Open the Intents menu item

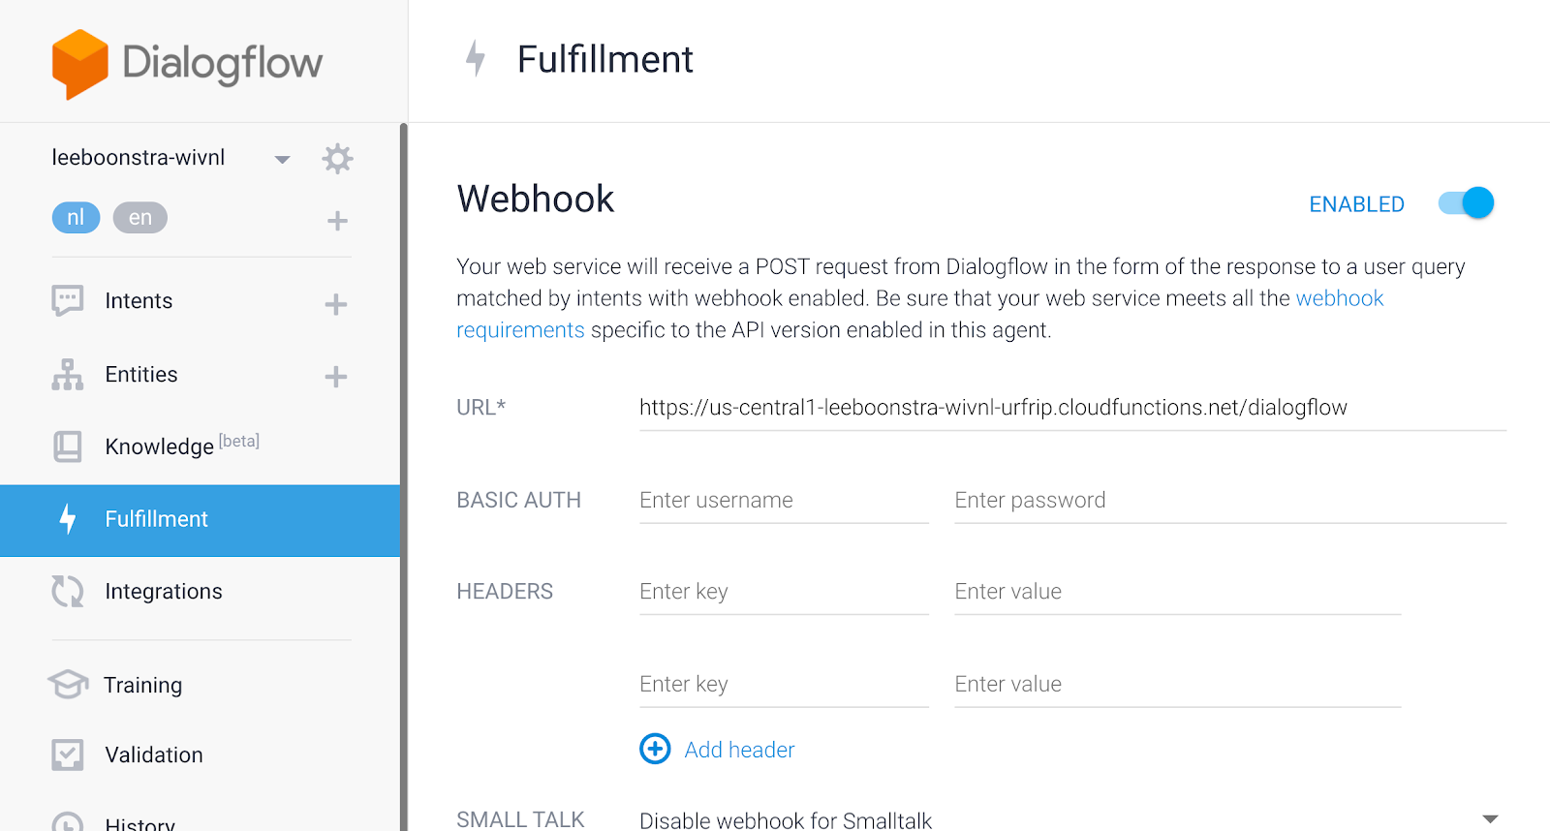coord(139,301)
